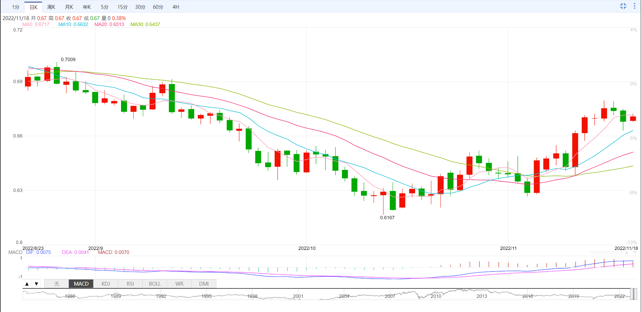Jump to 1986 on the overview timeline
641x312 pixels.
(x=70, y=296)
